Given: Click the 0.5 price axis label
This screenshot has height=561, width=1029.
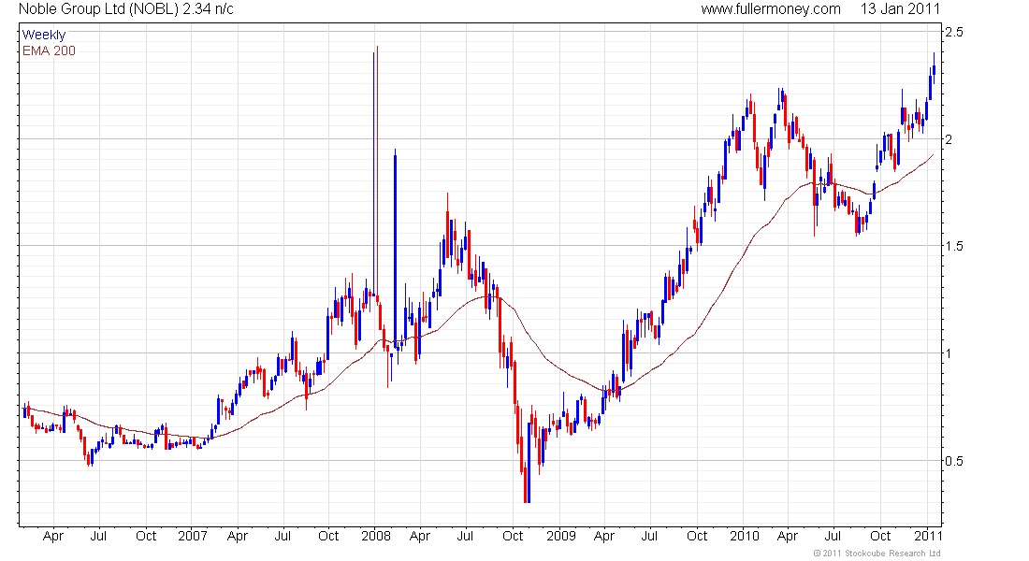Looking at the screenshot, I should pos(954,461).
